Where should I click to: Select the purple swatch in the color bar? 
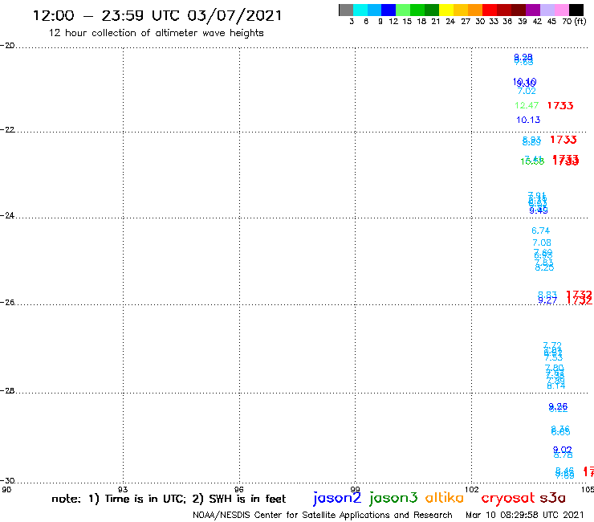(533, 10)
